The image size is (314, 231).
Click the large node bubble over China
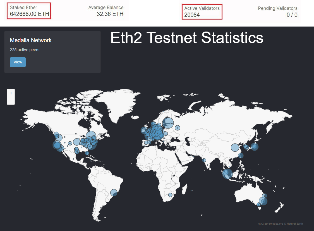point(235,147)
